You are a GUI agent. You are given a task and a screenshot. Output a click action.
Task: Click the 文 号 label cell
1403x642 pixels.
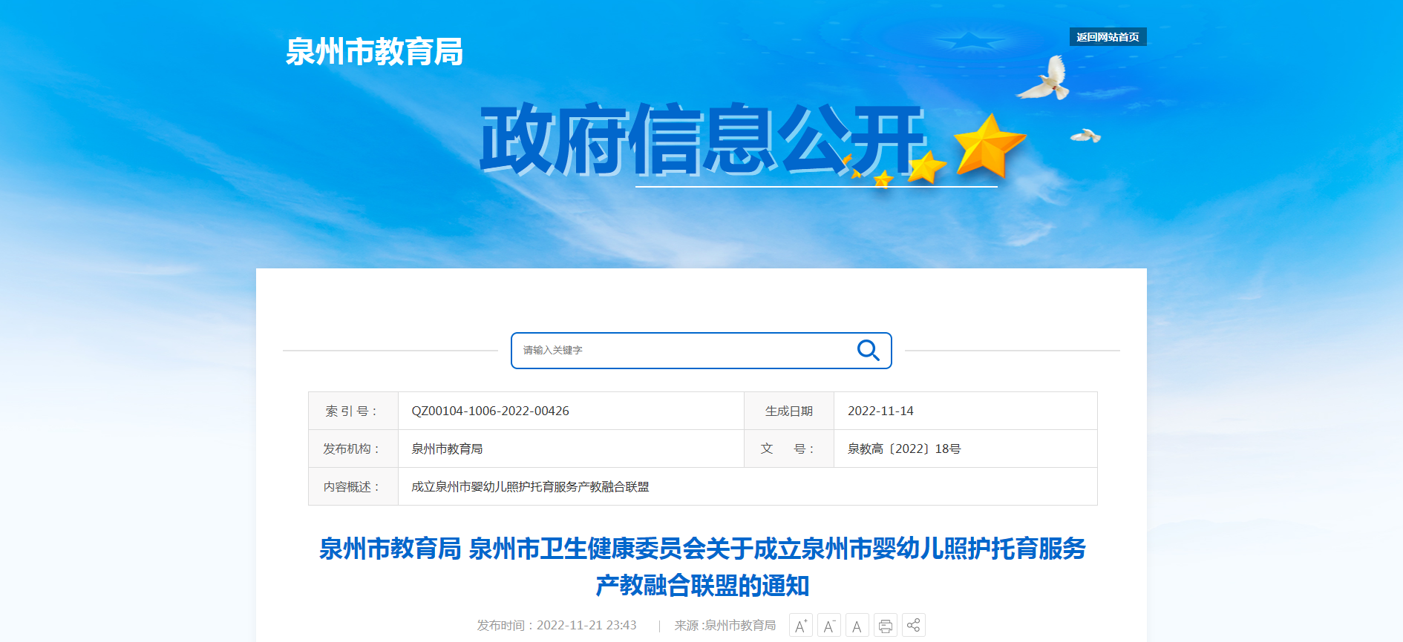pyautogui.click(x=789, y=449)
